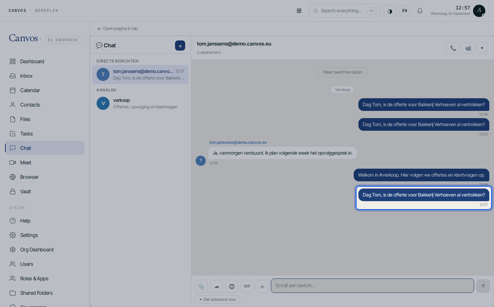
Task: Click the cloud upload icon in composer
Action: [217, 286]
